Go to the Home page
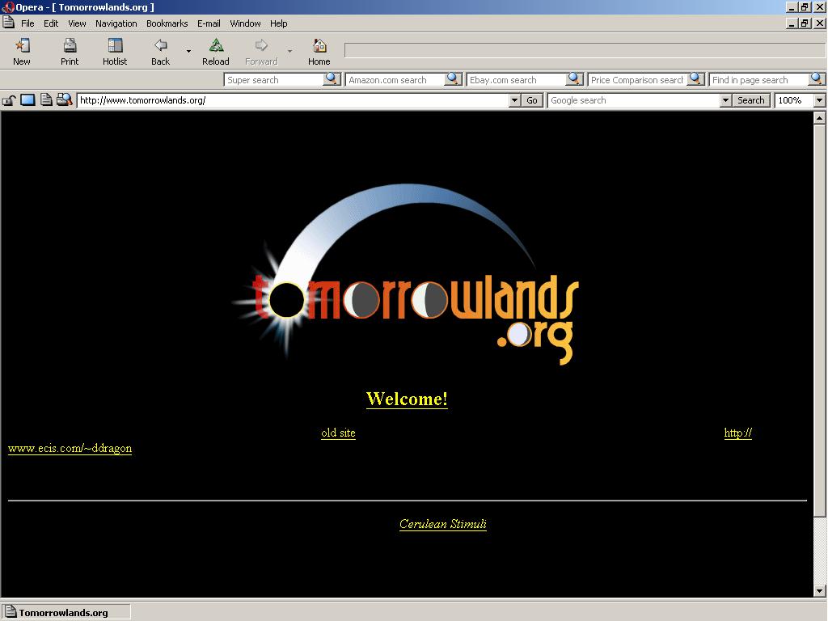 tap(319, 51)
